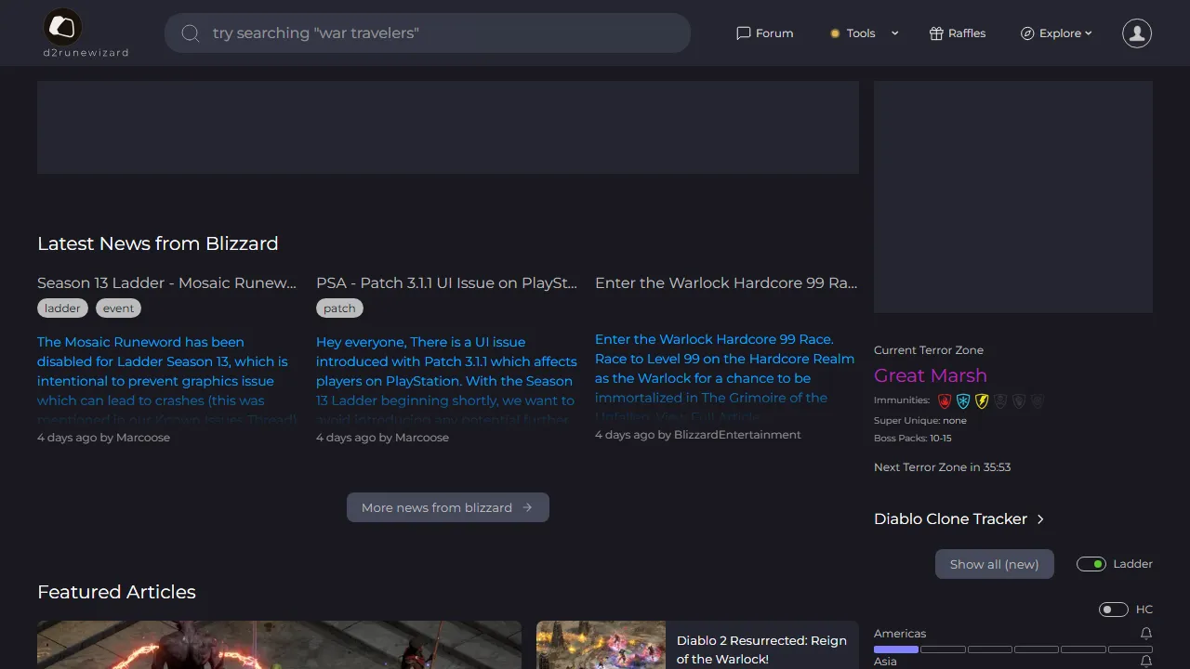This screenshot has height=669, width=1190.
Task: Click the Raffles gift icon
Action: (933, 33)
